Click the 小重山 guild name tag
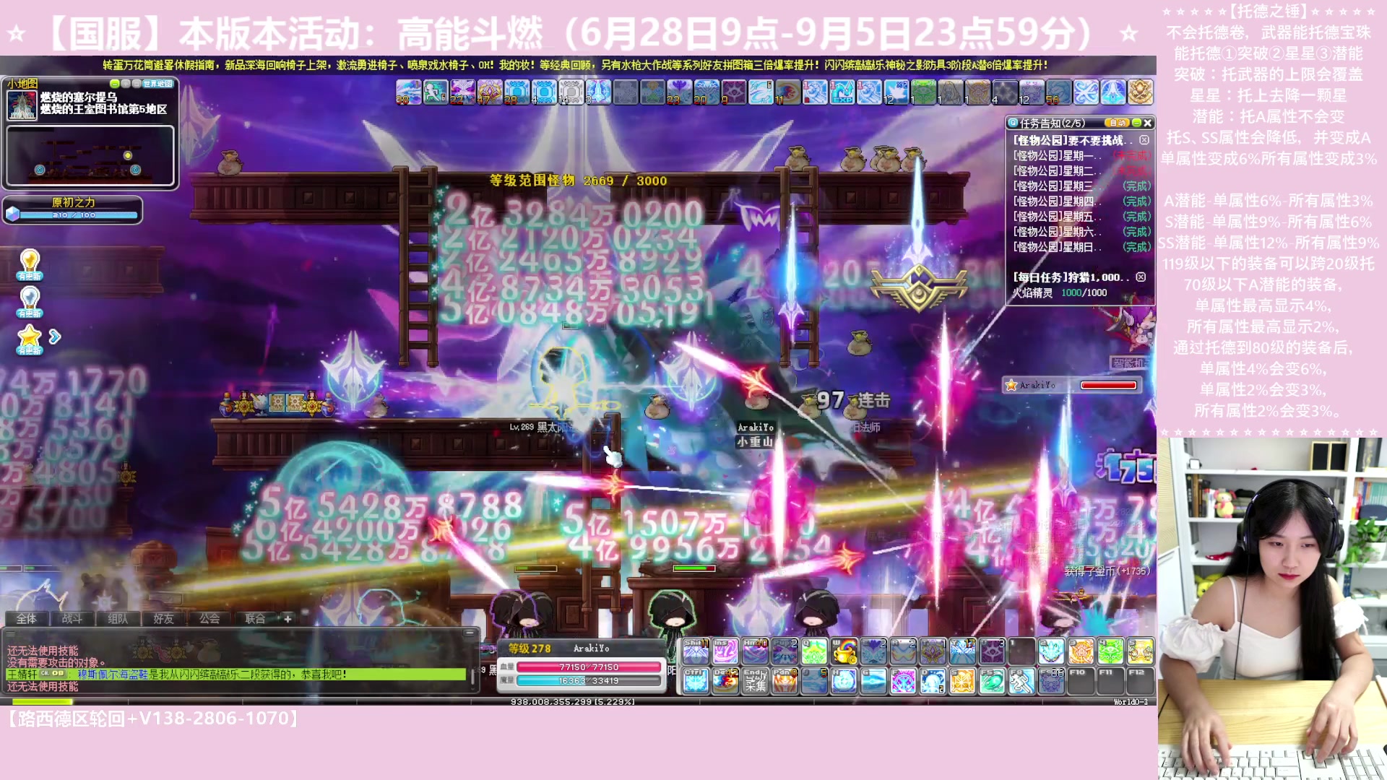Viewport: 1387px width, 780px height. pyautogui.click(x=755, y=441)
